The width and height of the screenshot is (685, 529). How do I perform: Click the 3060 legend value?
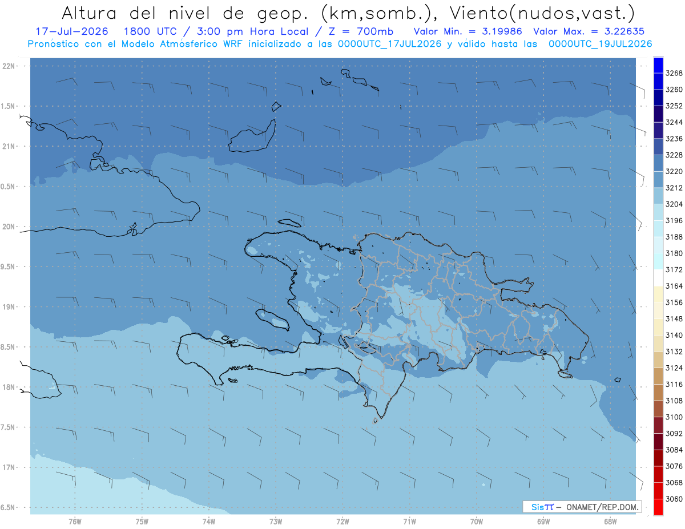[x=674, y=499]
